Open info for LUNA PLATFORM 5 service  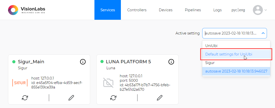coord(171,62)
